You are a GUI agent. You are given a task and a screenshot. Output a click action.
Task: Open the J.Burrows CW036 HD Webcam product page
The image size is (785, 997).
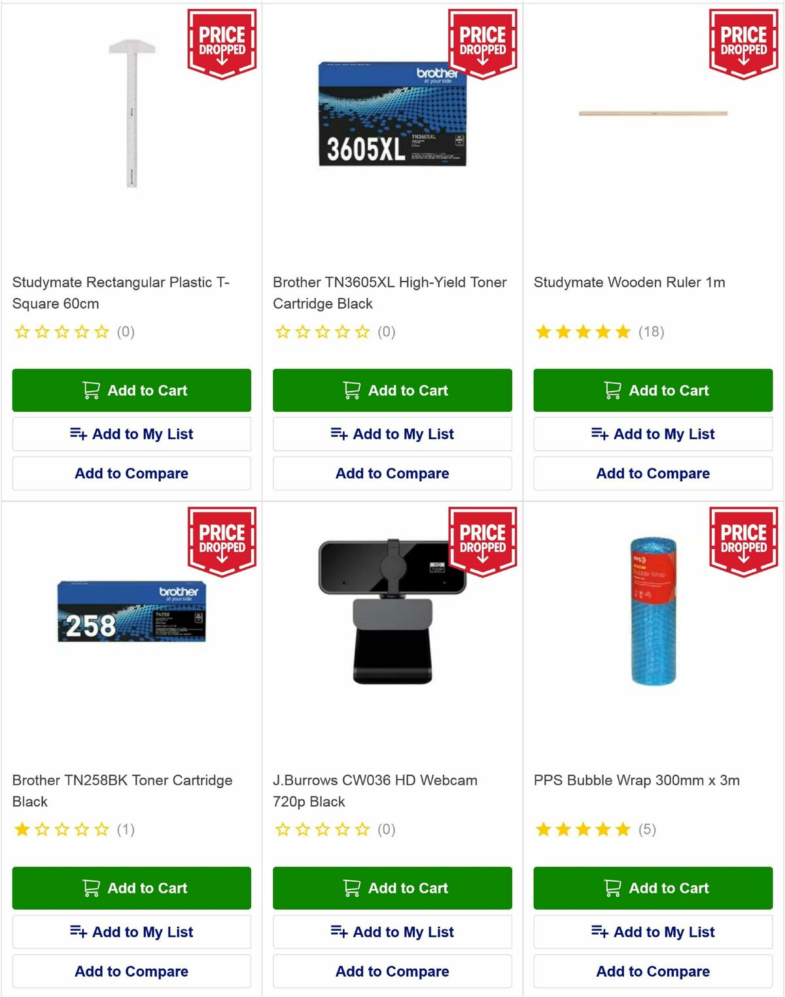tap(375, 791)
